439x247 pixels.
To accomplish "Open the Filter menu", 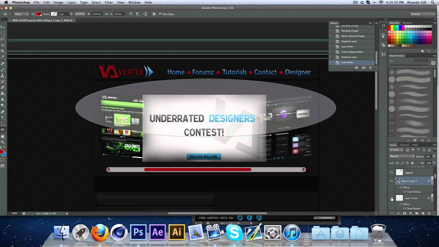I will point(109,2).
